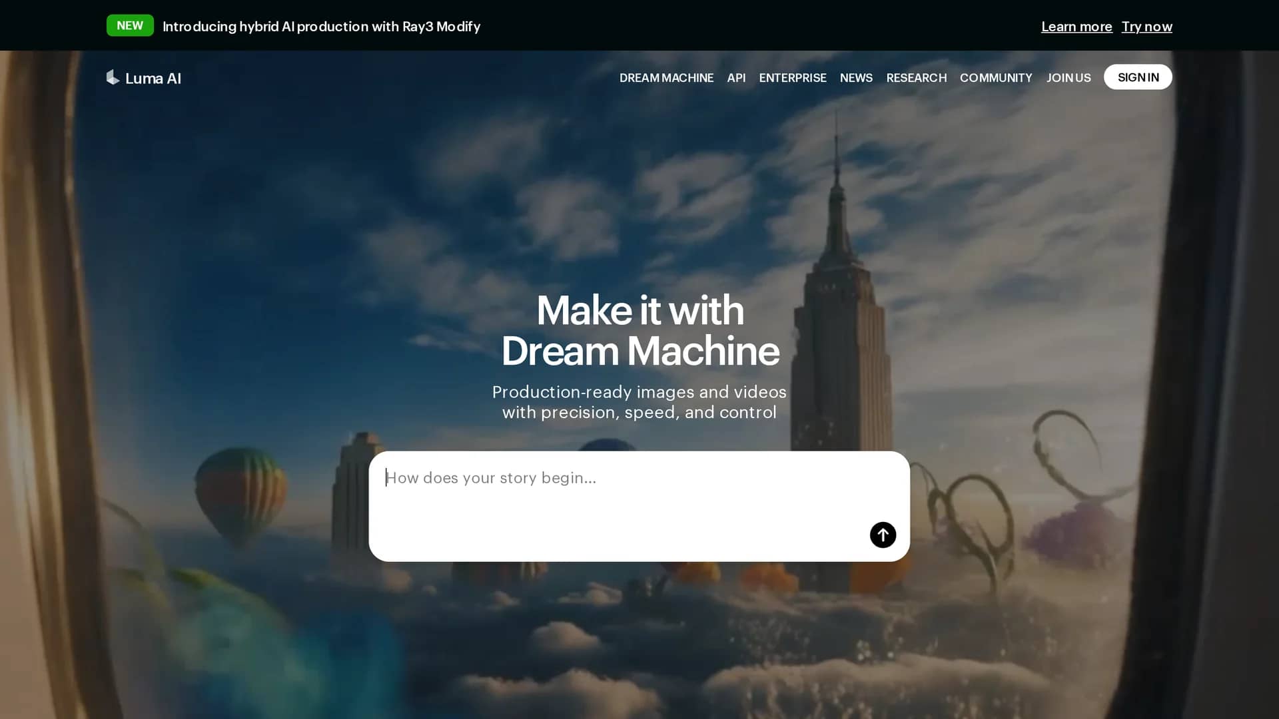Focus the 'How does your story begin' field
Image resolution: width=1279 pixels, height=719 pixels.
[639, 506]
